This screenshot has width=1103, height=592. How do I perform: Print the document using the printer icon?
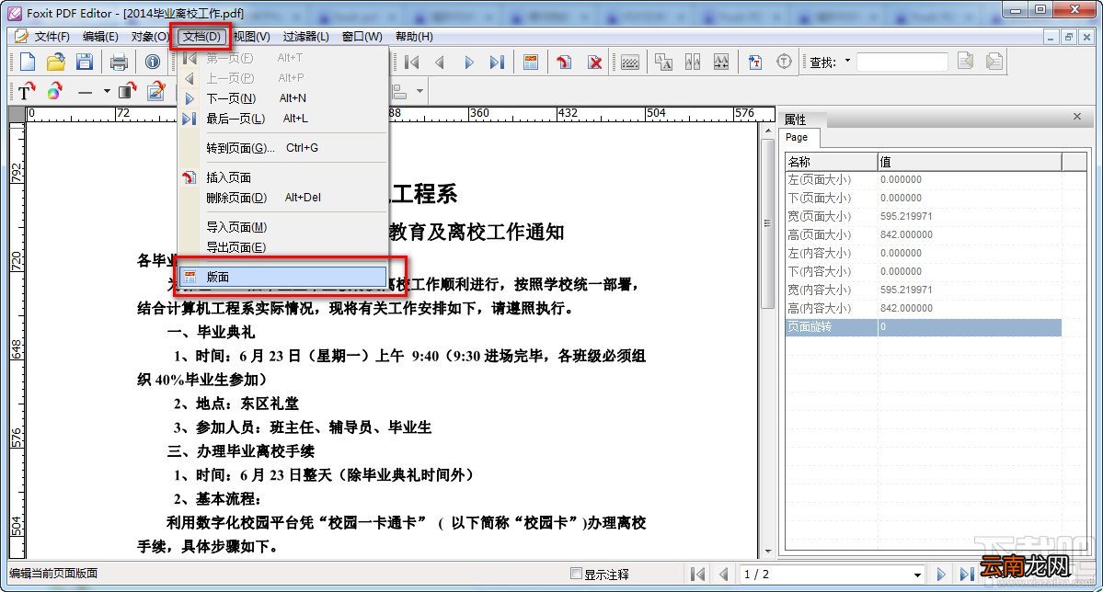click(119, 62)
